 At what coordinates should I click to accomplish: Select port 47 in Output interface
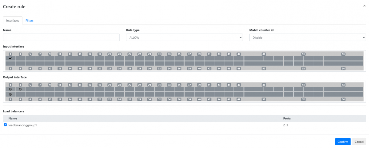pos(239,89)
